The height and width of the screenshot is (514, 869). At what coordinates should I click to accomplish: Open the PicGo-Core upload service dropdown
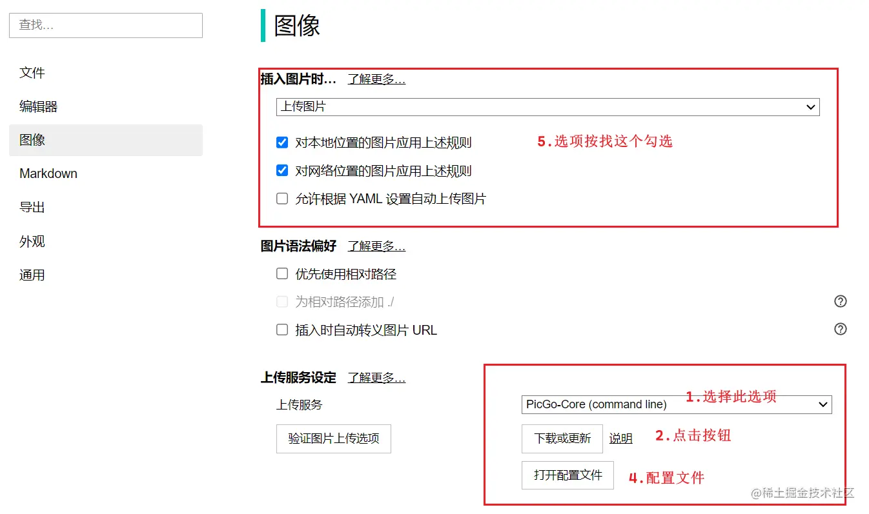676,404
